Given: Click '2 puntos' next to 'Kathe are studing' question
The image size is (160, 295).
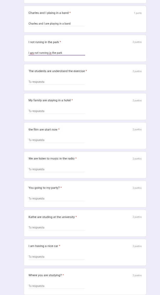Looking at the screenshot, I should 137,217.
